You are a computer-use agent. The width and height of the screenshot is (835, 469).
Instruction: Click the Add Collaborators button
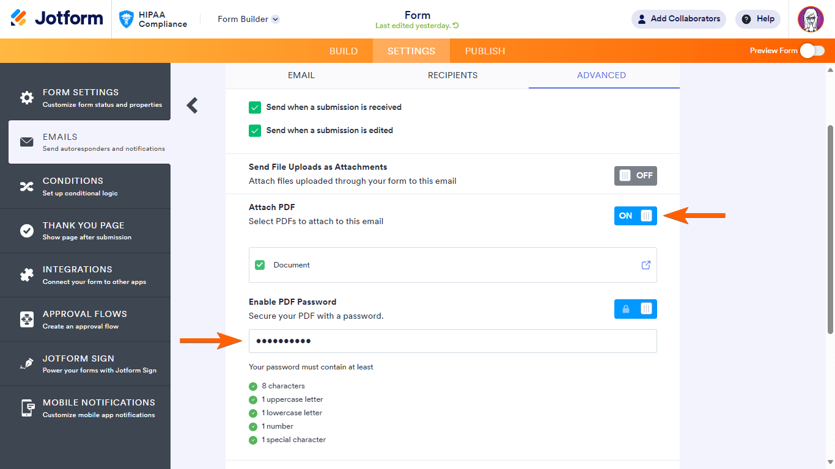[x=679, y=19]
